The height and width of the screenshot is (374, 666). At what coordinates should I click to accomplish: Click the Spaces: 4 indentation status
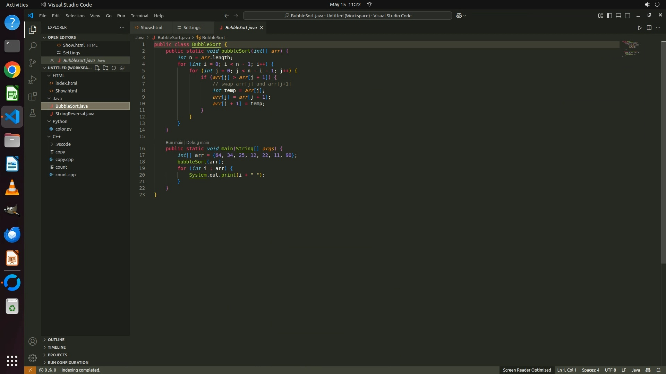coord(590,370)
